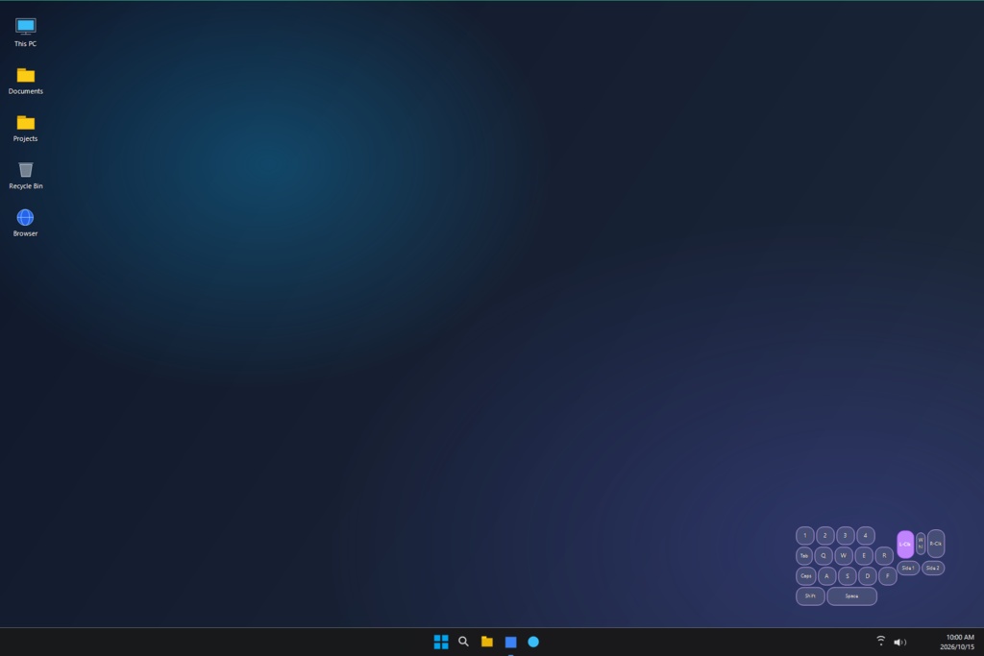Image resolution: width=984 pixels, height=656 pixels.
Task: Select the Documents folder icon
Action: (x=25, y=81)
